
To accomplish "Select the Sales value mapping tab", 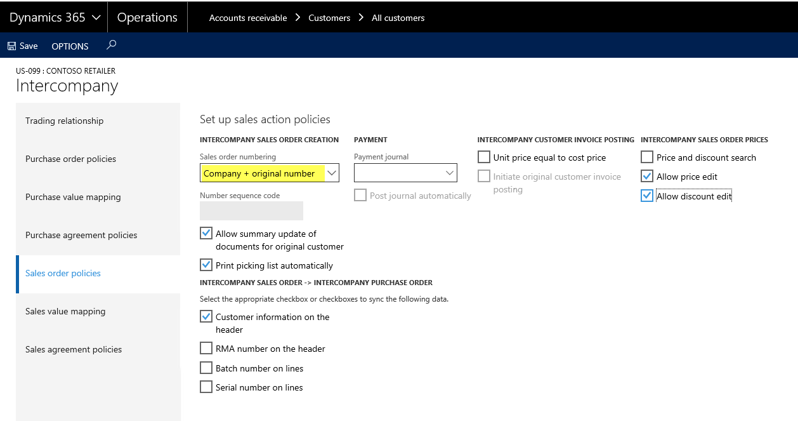I will click(x=65, y=311).
